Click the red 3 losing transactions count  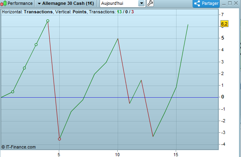coord(133,12)
